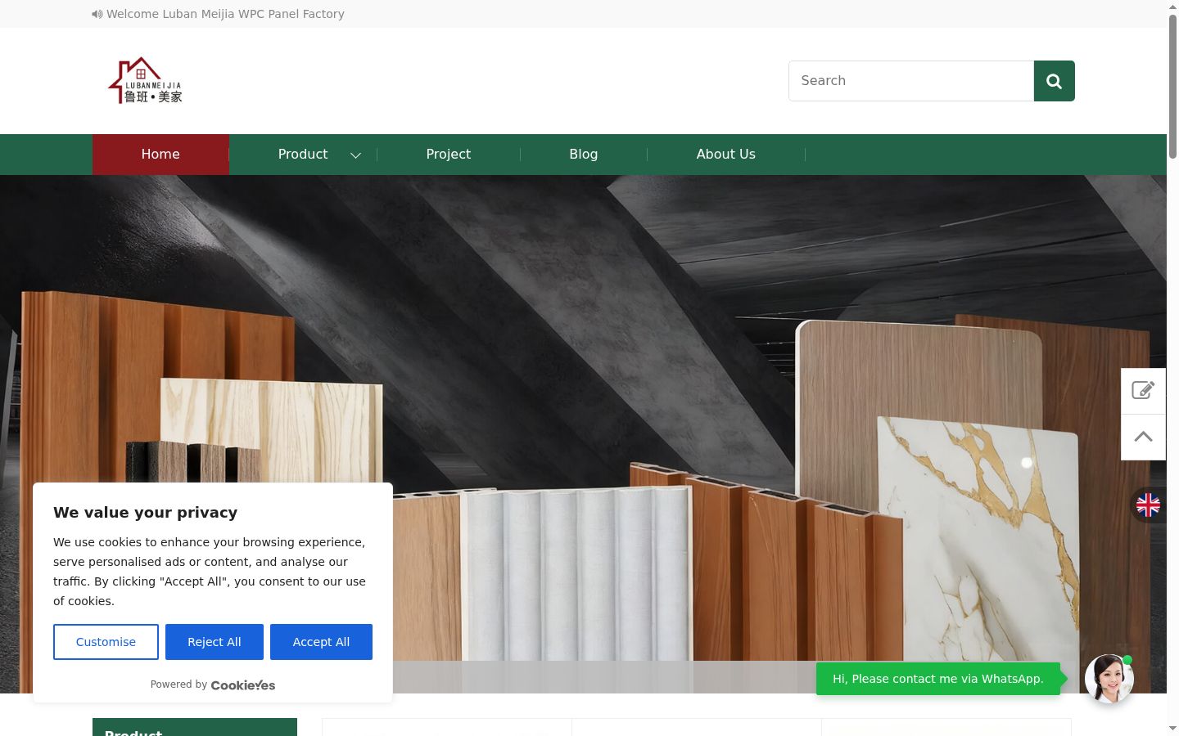This screenshot has width=1179, height=736.
Task: Click the Luban Meijia logo
Action: tap(145, 80)
